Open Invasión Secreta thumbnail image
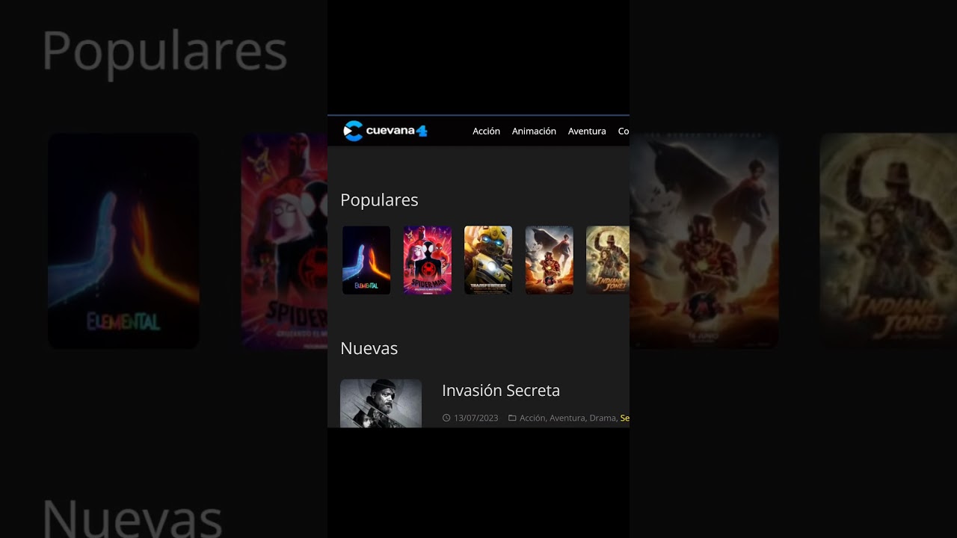The height and width of the screenshot is (538, 957). coord(381,403)
